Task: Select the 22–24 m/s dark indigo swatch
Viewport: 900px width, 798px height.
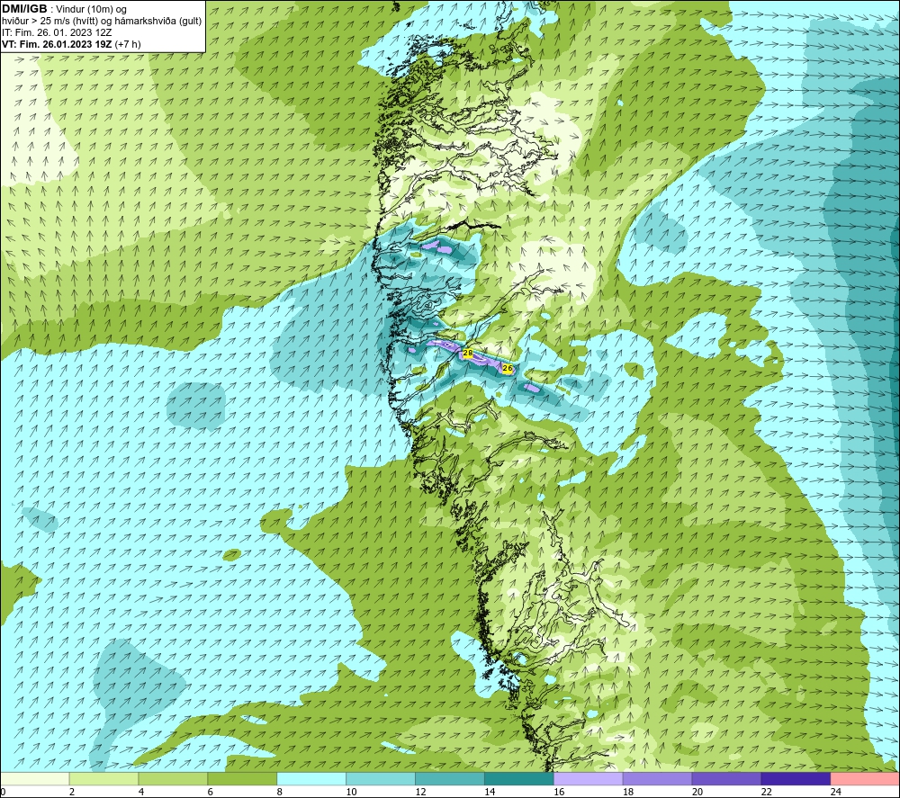Action: (796, 779)
